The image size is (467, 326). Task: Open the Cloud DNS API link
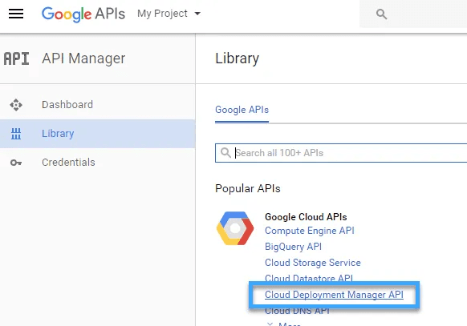point(297,311)
